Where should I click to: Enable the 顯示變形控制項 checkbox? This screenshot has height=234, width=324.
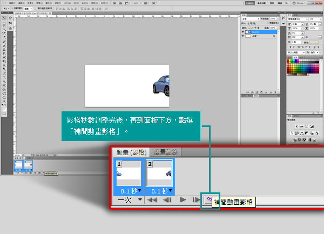(36, 9)
